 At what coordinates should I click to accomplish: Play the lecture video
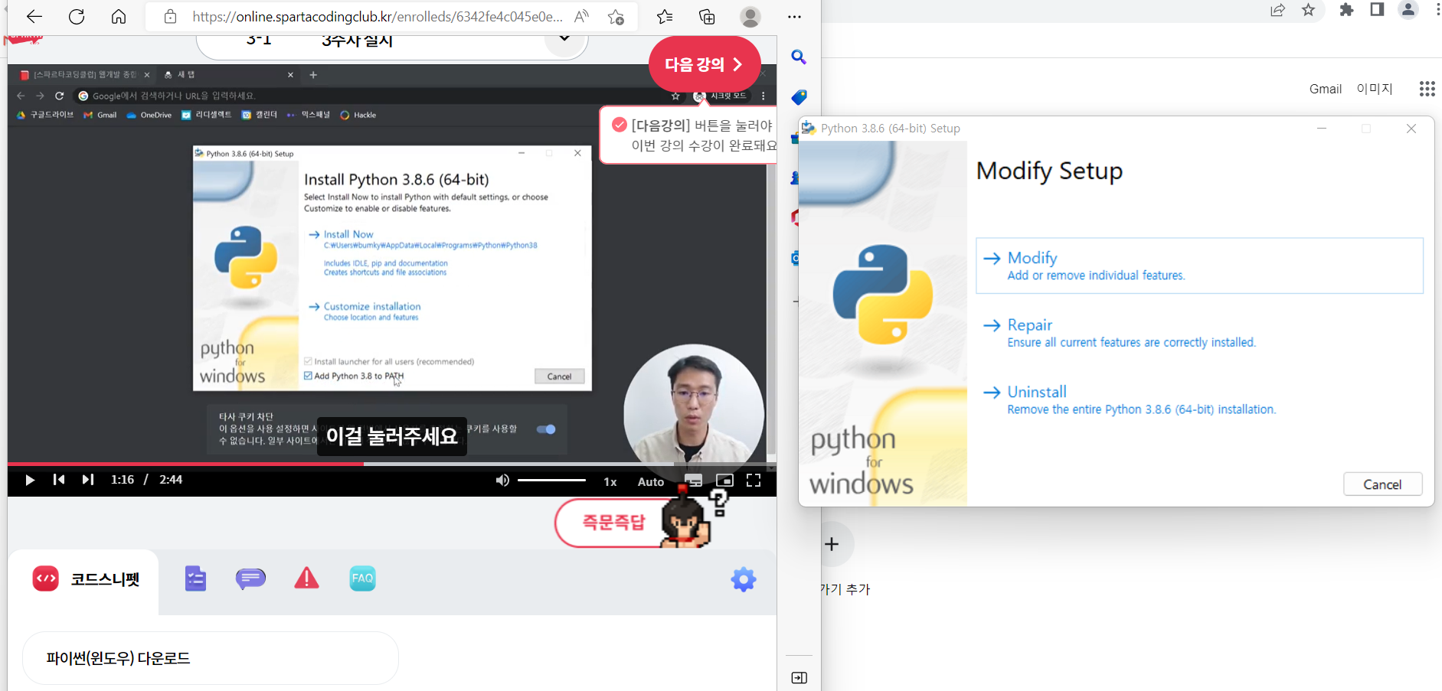coord(30,480)
